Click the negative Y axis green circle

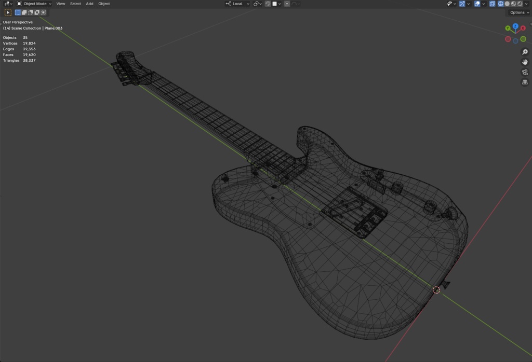523,39
